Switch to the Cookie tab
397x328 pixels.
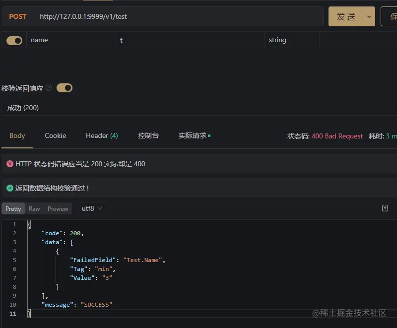[56, 135]
